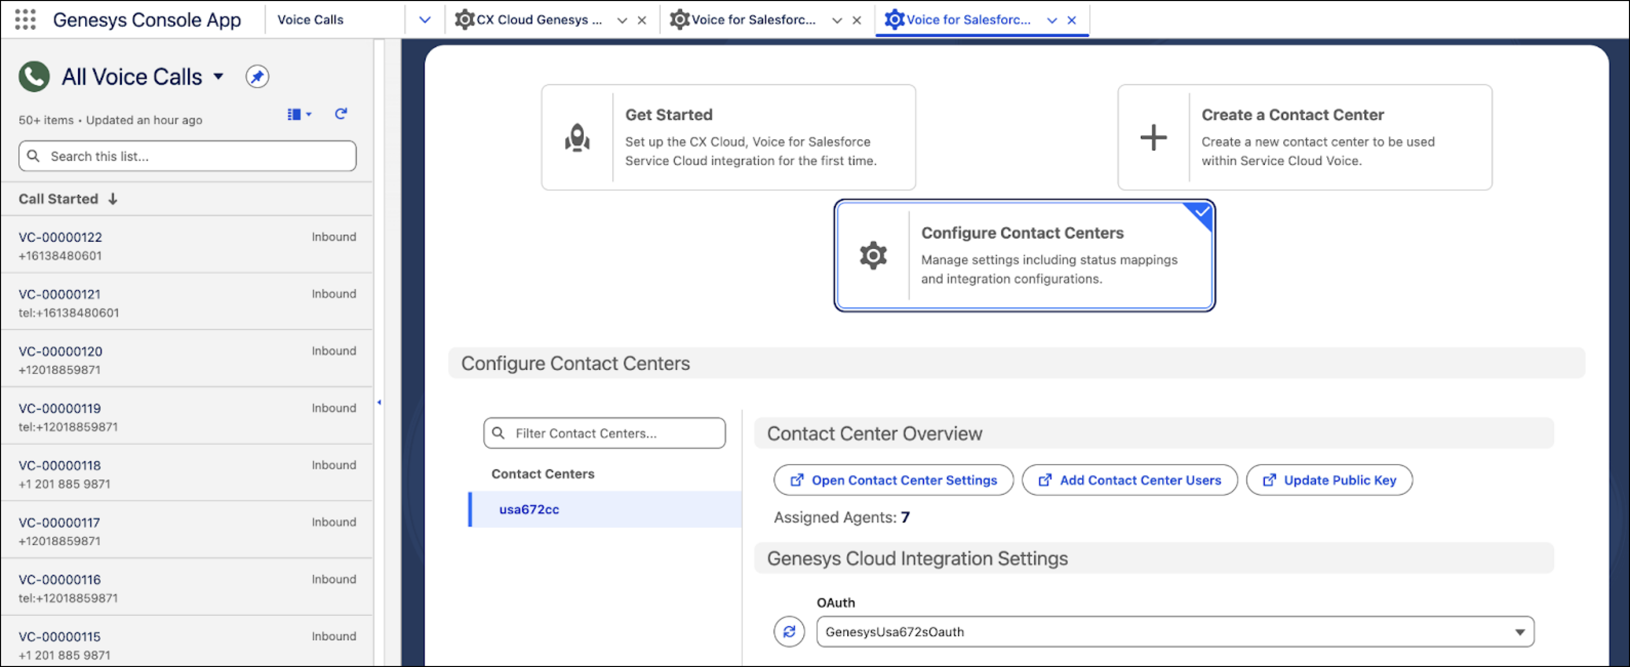Click the Filter Contact Centers input field
The width and height of the screenshot is (1630, 667).
[604, 432]
